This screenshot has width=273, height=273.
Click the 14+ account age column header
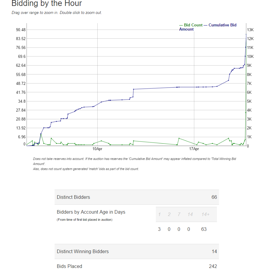pos(205,214)
